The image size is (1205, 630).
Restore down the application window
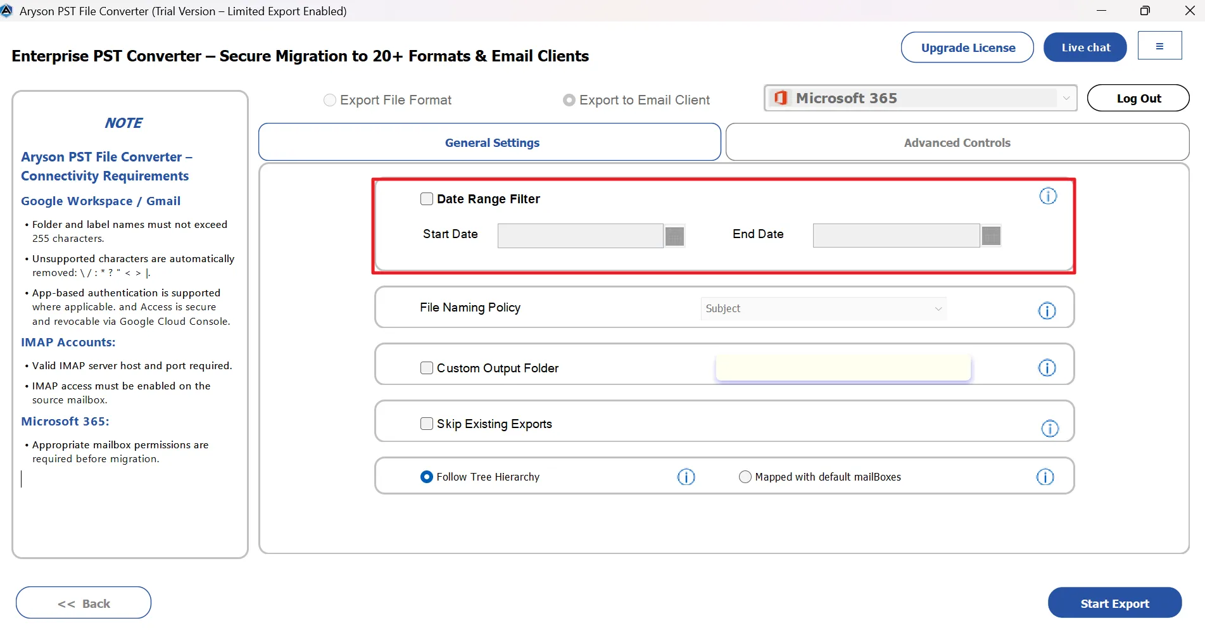point(1145,11)
